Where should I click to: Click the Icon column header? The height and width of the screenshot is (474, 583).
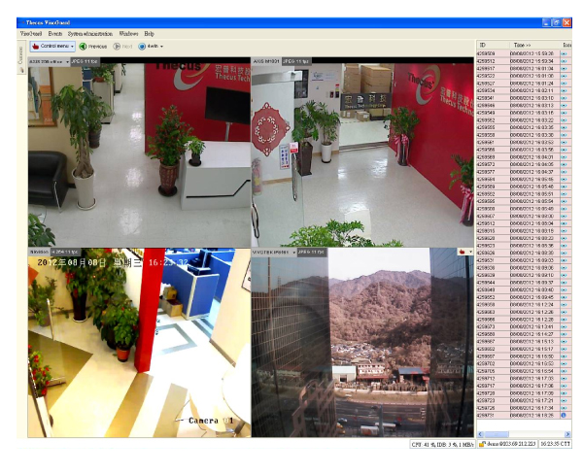coord(566,45)
